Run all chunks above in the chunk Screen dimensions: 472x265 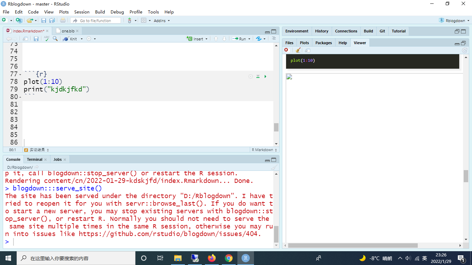coord(258,76)
